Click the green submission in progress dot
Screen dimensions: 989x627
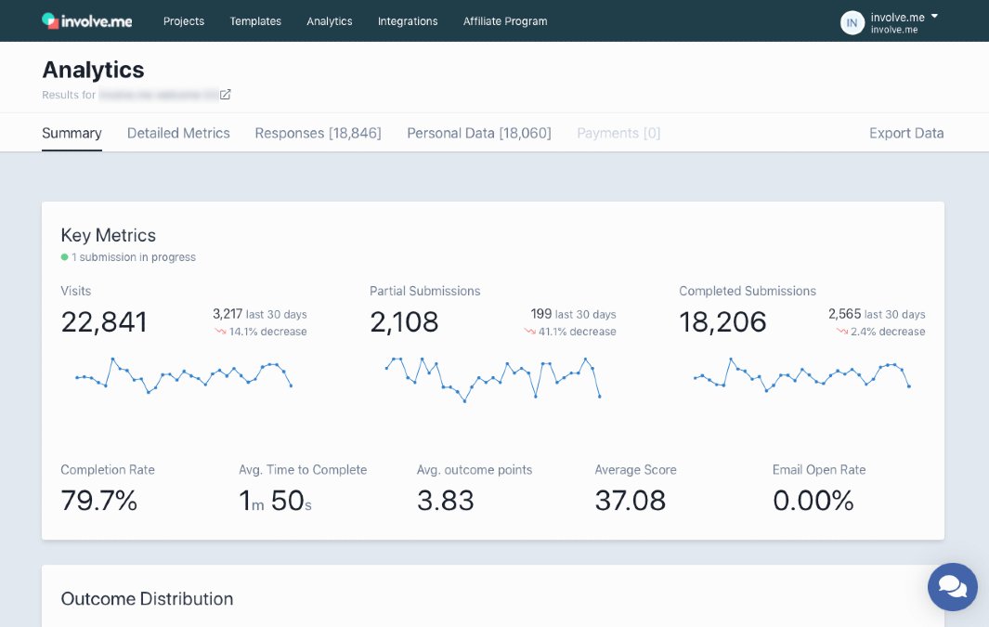pos(65,257)
